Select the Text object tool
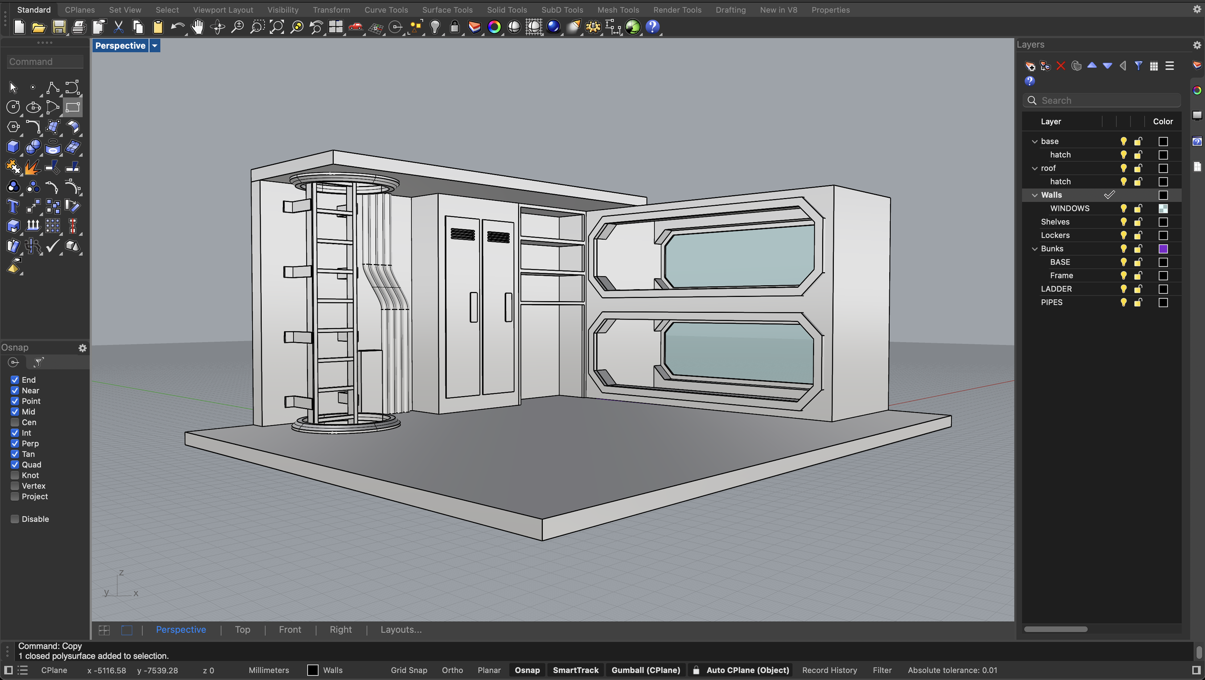1205x680 pixels. click(x=13, y=207)
